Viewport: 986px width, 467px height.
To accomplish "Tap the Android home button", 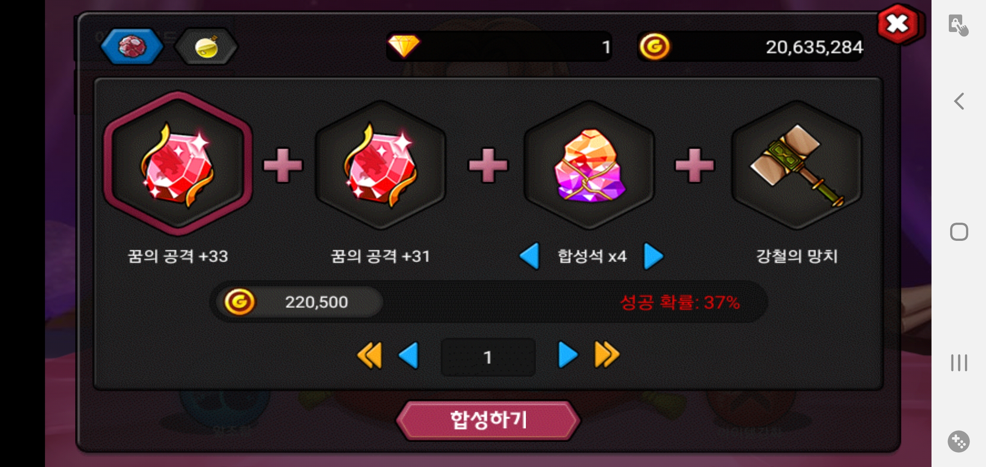I will pos(959,232).
